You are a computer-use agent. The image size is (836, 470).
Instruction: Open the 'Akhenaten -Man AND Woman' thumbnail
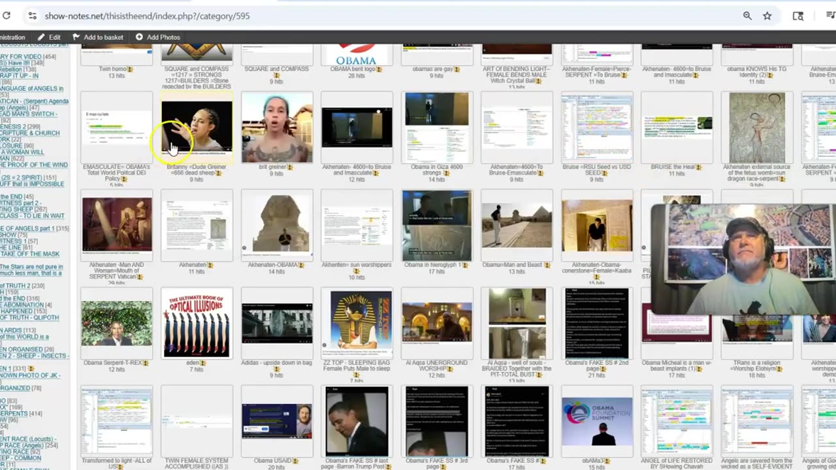pos(117,225)
